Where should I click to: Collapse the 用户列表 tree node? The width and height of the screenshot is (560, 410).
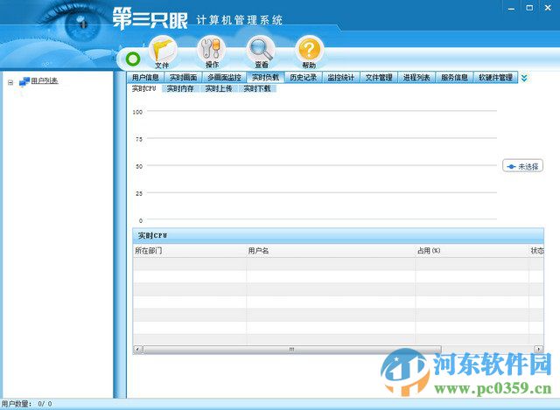10,82
